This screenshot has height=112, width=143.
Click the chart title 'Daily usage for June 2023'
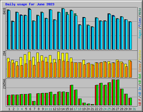(x=30, y=4)
